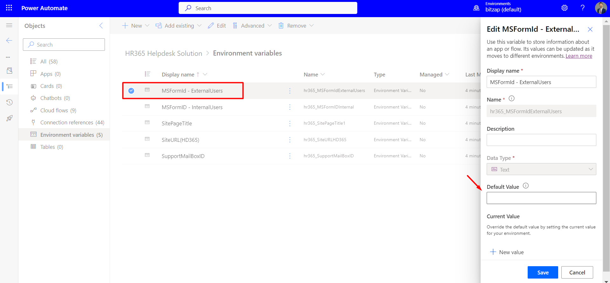The image size is (610, 283).
Task: Open MSFormID - InternalUsers variable
Action: click(192, 107)
